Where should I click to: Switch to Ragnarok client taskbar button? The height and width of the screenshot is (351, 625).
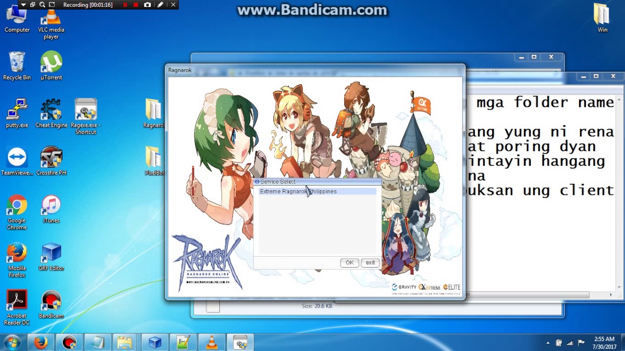pyautogui.click(x=240, y=343)
